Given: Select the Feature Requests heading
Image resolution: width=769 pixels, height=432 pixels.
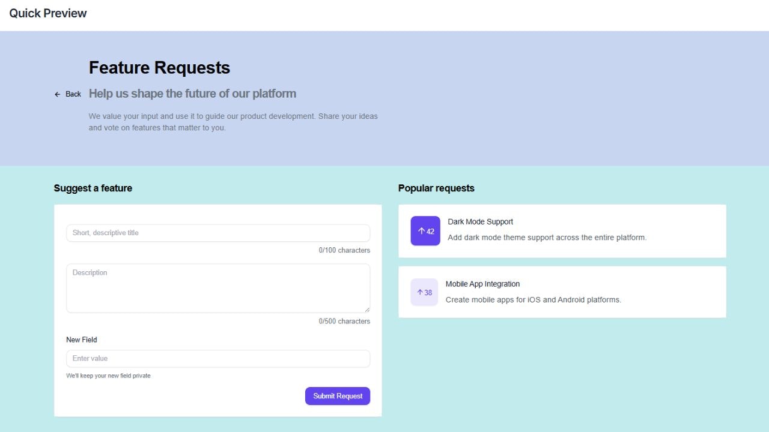Looking at the screenshot, I should pyautogui.click(x=159, y=67).
